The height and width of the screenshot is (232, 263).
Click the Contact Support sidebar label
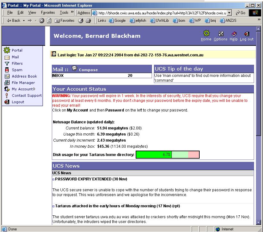pos(27,95)
